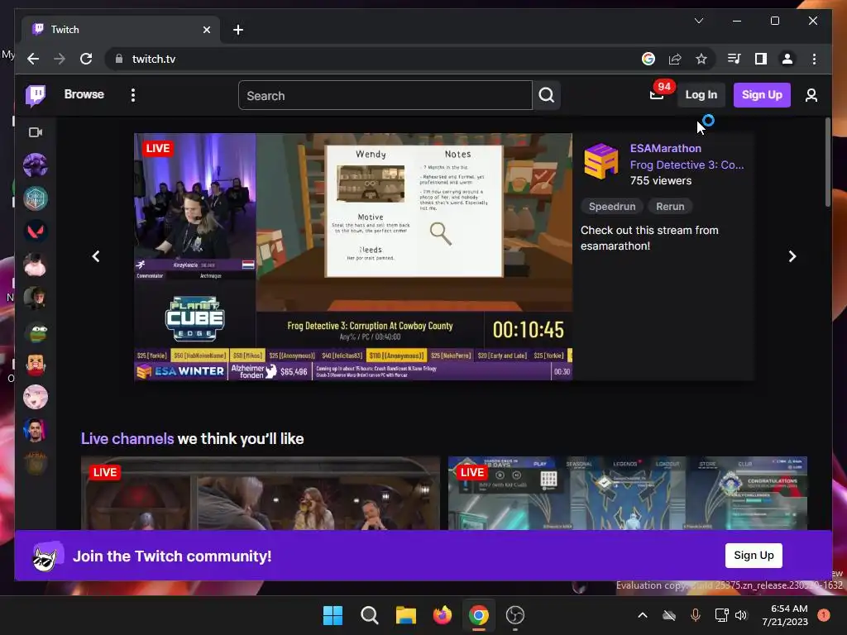This screenshot has width=847, height=635.
Task: Open the Frog Detective 3 game category link
Action: 687,165
